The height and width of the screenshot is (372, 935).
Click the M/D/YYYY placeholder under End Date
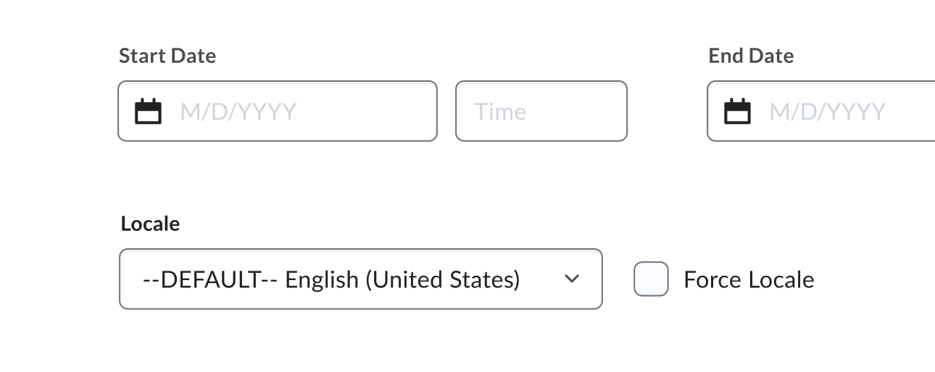coord(828,111)
